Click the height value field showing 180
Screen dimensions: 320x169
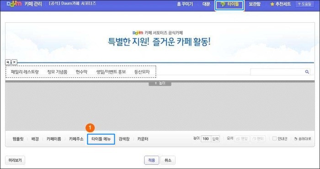(206, 139)
